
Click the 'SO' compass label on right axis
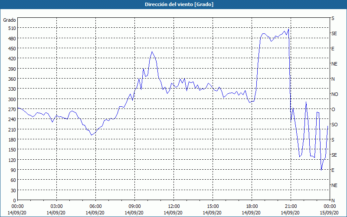(x=334, y=125)
